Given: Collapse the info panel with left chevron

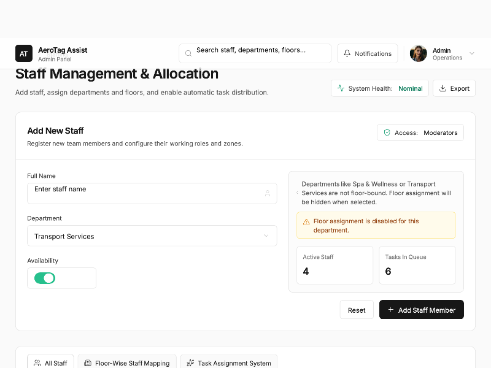Looking at the screenshot, I should coord(297,193).
